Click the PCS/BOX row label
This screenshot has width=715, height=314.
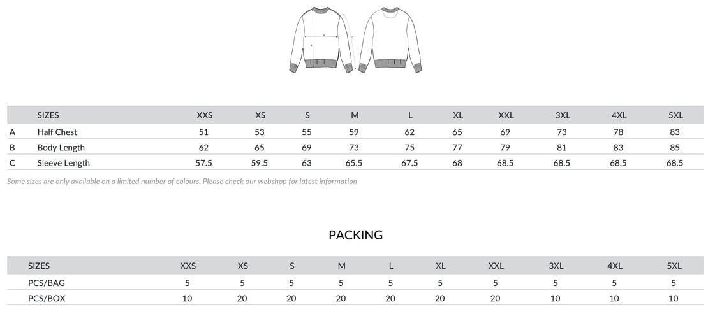[47, 298]
